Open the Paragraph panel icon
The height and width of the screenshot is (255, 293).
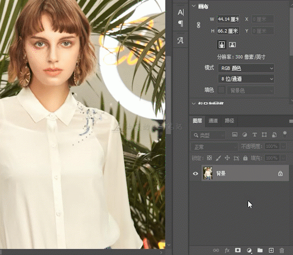pos(181,24)
